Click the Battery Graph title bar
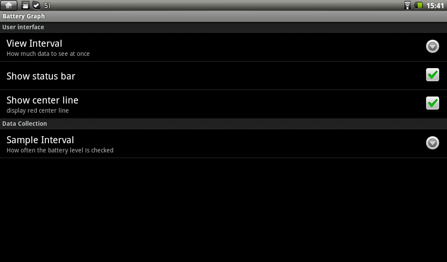Viewport: 447px width, 262px height. pos(223,16)
